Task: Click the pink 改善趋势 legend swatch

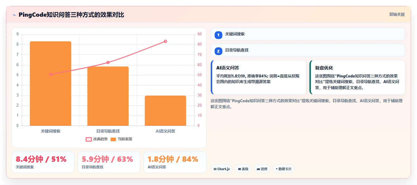Action: coord(89,139)
